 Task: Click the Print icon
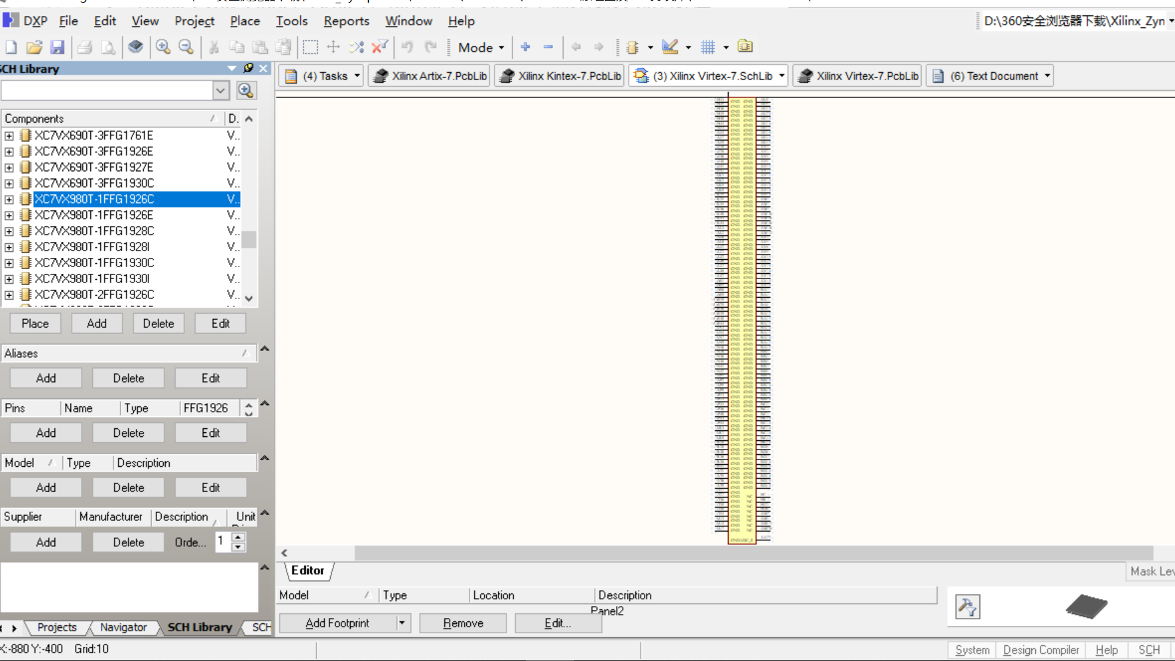(84, 47)
